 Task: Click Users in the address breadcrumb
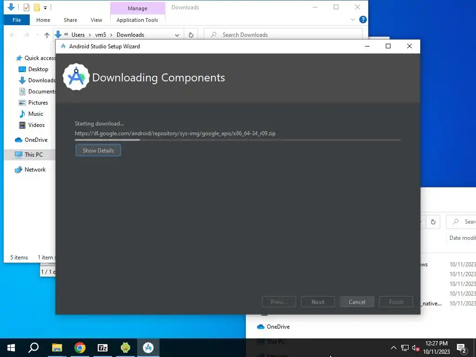click(78, 34)
